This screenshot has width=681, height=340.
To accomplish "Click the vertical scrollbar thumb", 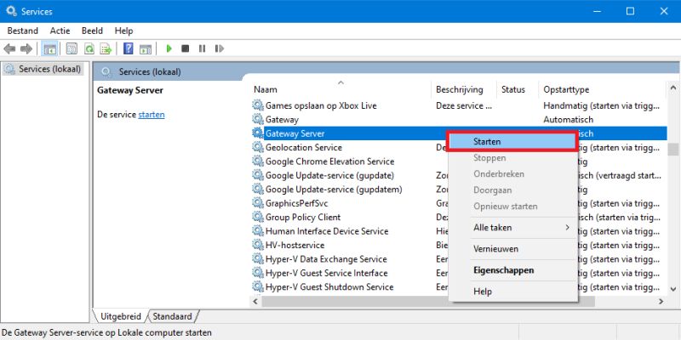I will 673,150.
